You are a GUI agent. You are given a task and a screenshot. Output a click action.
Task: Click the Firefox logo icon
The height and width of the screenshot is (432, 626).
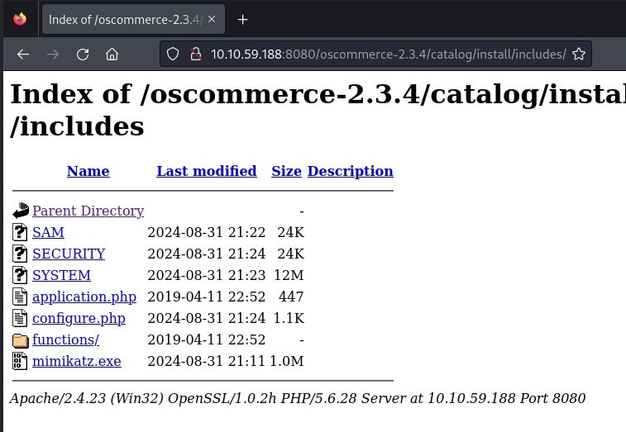coord(20,19)
